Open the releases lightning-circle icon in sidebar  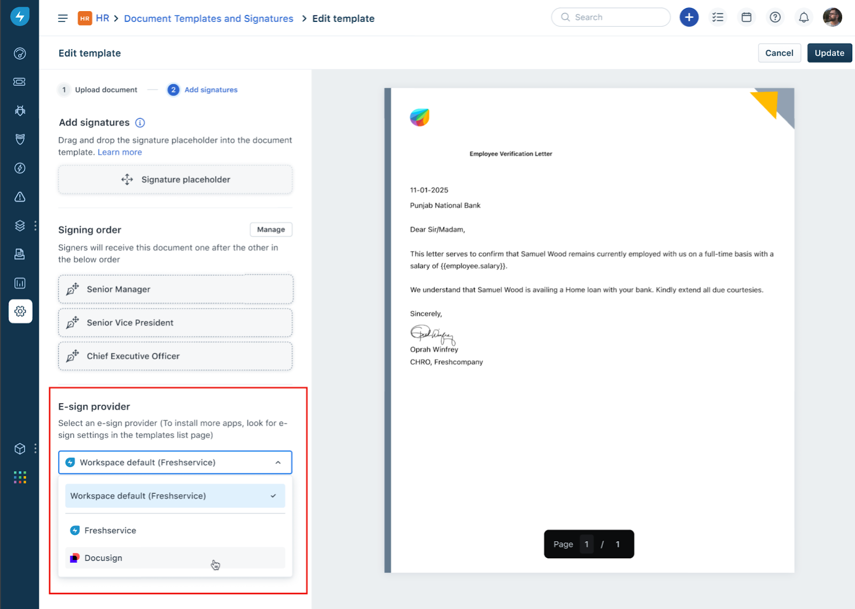click(20, 168)
